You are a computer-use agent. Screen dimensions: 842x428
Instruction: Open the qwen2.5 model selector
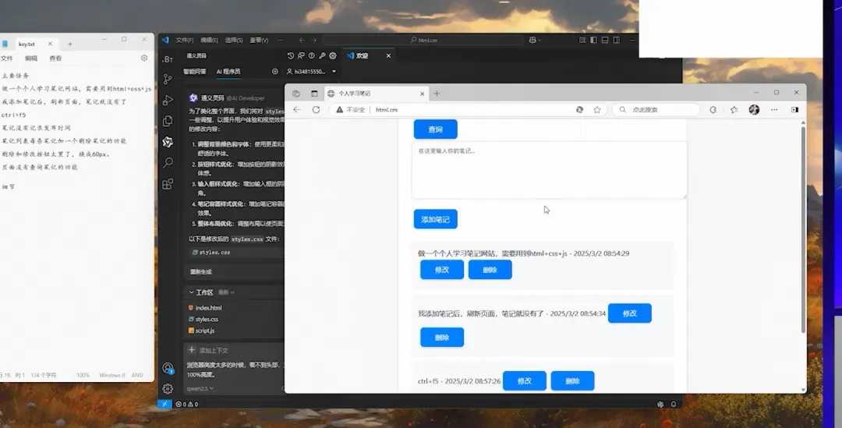click(200, 388)
